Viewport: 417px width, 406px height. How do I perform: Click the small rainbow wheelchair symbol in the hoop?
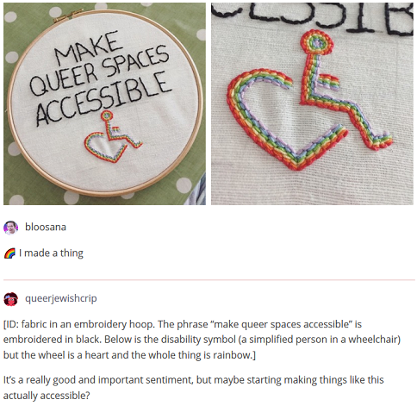[113, 137]
